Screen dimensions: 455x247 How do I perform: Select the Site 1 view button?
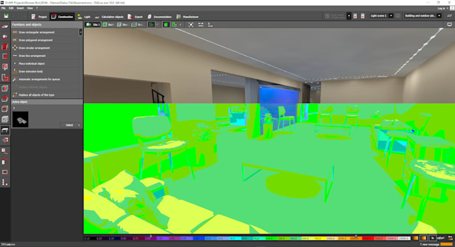coord(93,25)
